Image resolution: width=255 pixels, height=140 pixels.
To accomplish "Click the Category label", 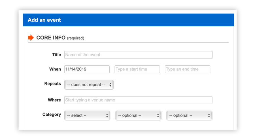I will click(52, 115).
